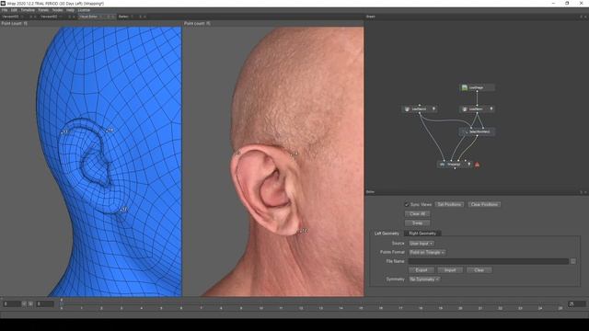Screen dimensions: 589x331
Task: Select the Wrapping node icon
Action: (x=443, y=165)
